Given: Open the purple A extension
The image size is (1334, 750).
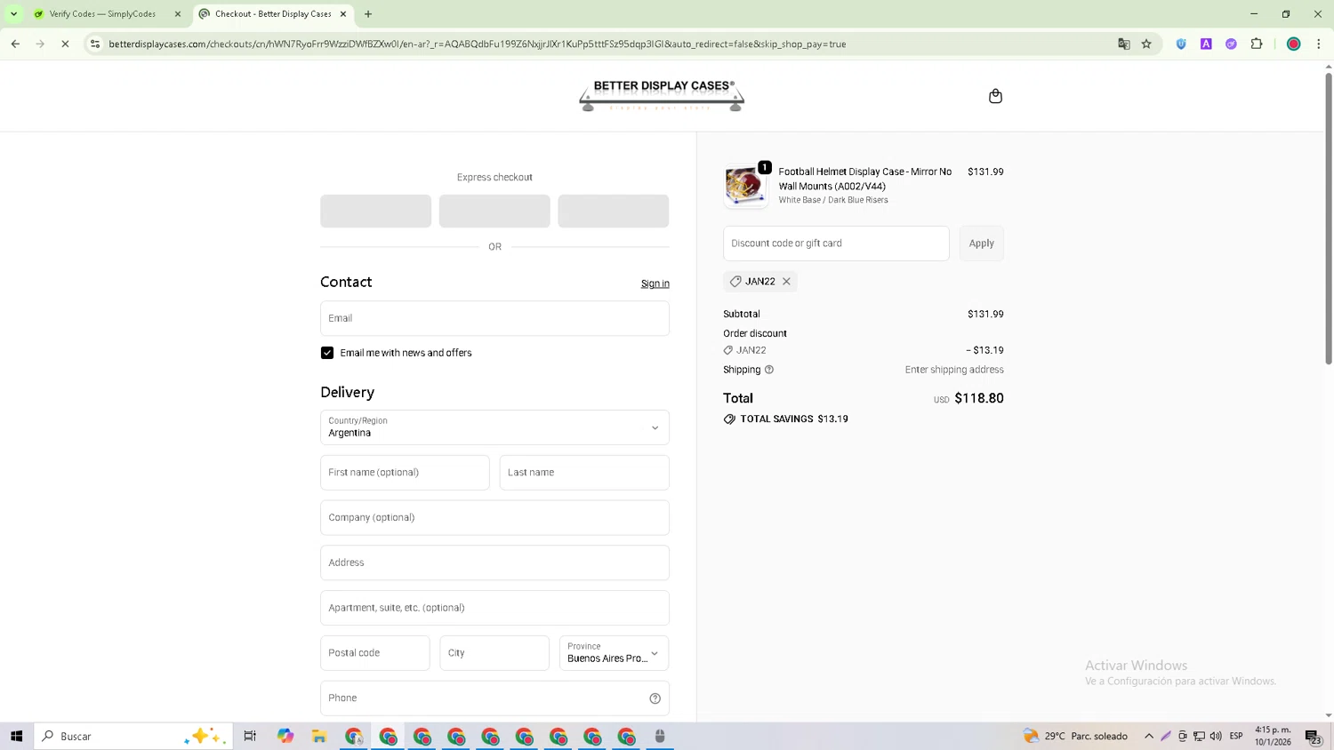Looking at the screenshot, I should 1206,44.
